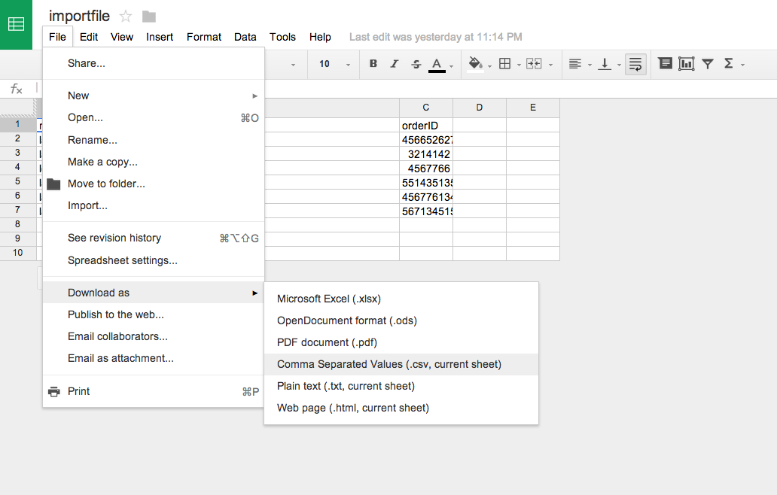Choose Open... in the File menu
Screen dimensions: 777x495
point(154,118)
